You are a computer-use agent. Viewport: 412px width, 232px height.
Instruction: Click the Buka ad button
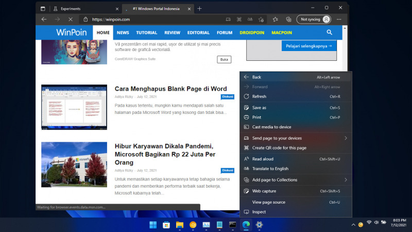(224, 59)
